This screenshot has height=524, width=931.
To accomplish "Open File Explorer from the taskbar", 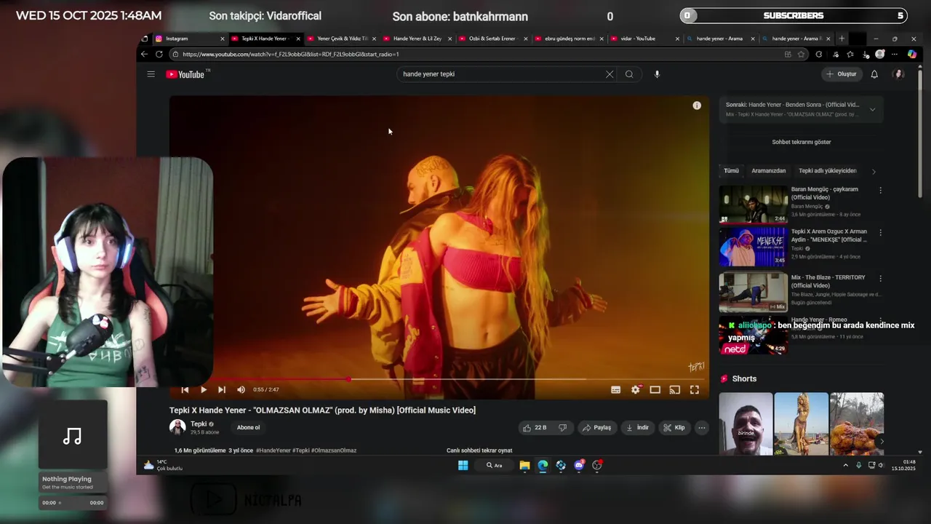I will pos(524,465).
